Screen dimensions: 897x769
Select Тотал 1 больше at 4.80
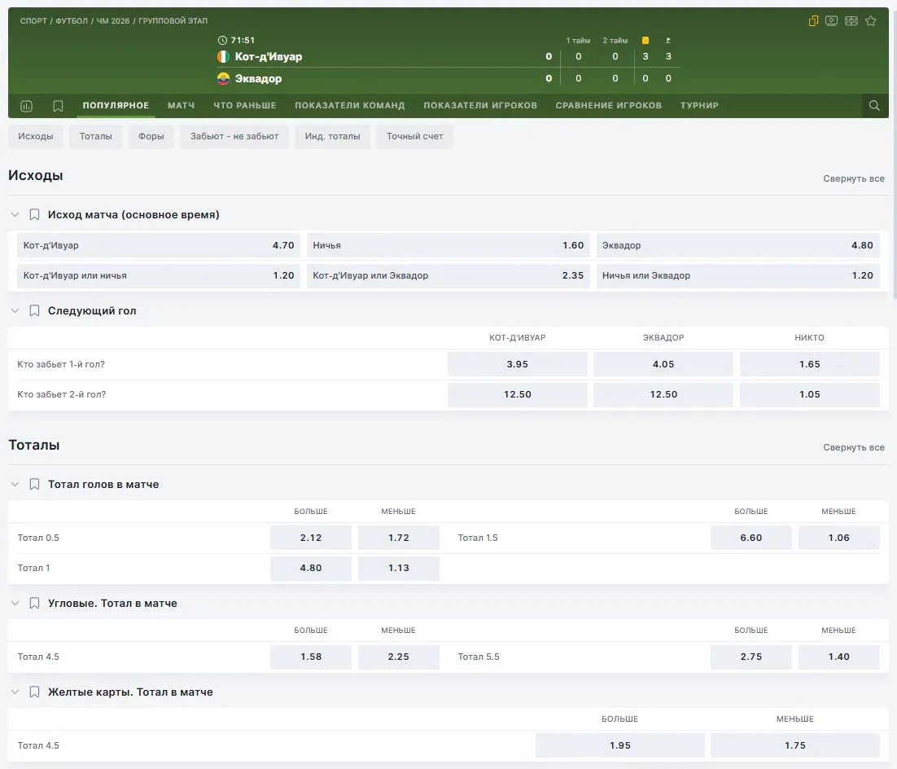click(311, 568)
